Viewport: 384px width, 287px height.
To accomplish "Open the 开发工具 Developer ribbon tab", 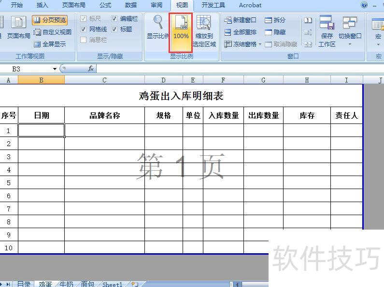I will click(213, 5).
